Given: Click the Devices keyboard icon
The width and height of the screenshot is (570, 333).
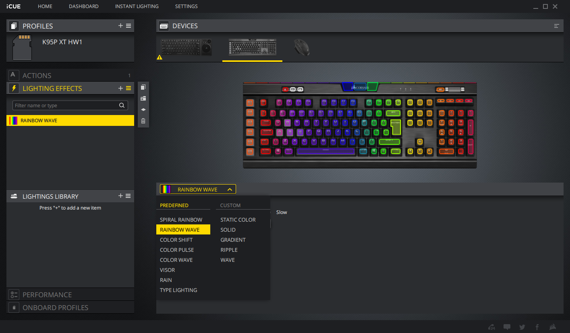Looking at the screenshot, I should pos(164,26).
